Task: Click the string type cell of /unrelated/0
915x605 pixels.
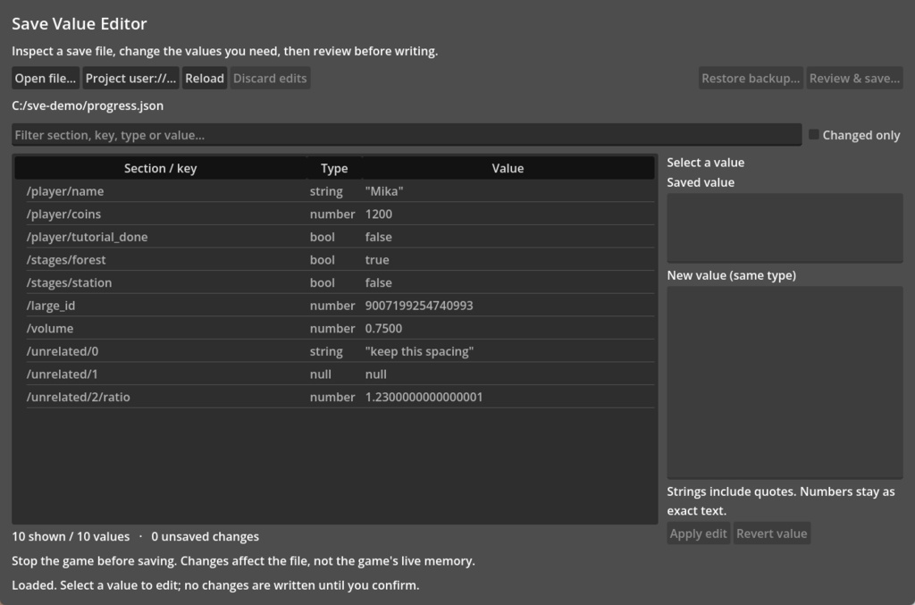Action: tap(326, 351)
